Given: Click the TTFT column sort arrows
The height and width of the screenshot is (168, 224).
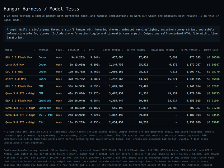Looking at the screenshot, I should [99, 50].
